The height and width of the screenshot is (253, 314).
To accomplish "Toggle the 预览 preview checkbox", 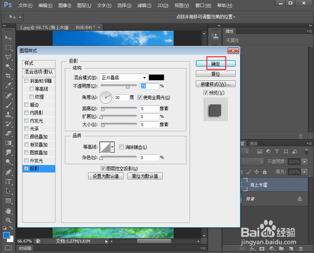I will coord(206,92).
